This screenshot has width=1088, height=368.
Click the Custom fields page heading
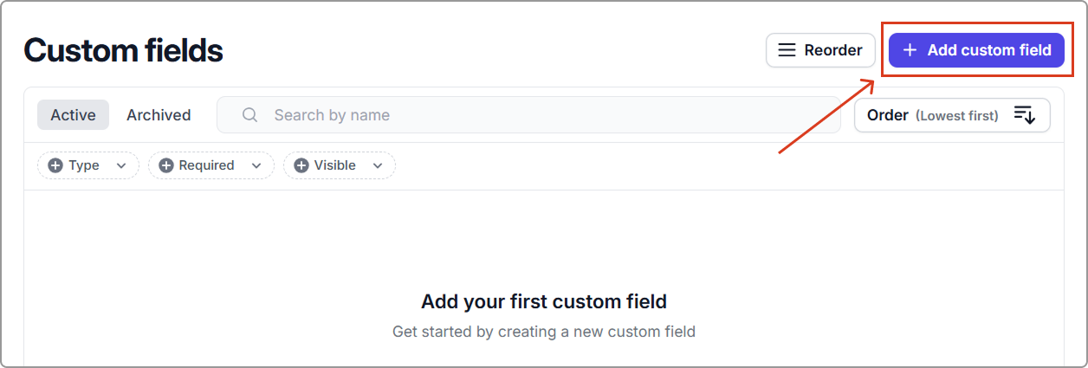123,51
